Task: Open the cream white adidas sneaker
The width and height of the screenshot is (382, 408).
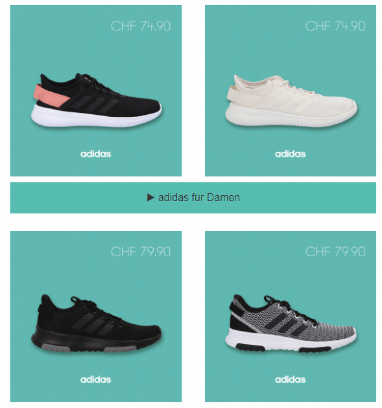Action: pos(291,101)
